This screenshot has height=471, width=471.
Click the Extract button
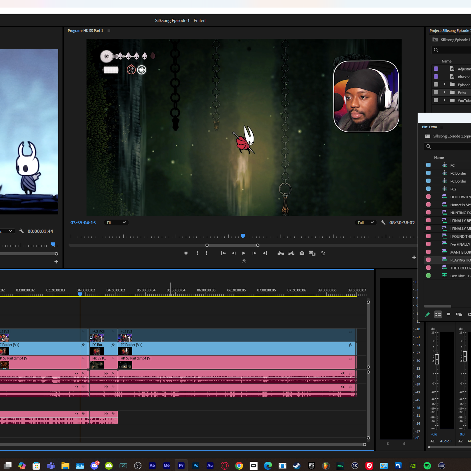291,253
